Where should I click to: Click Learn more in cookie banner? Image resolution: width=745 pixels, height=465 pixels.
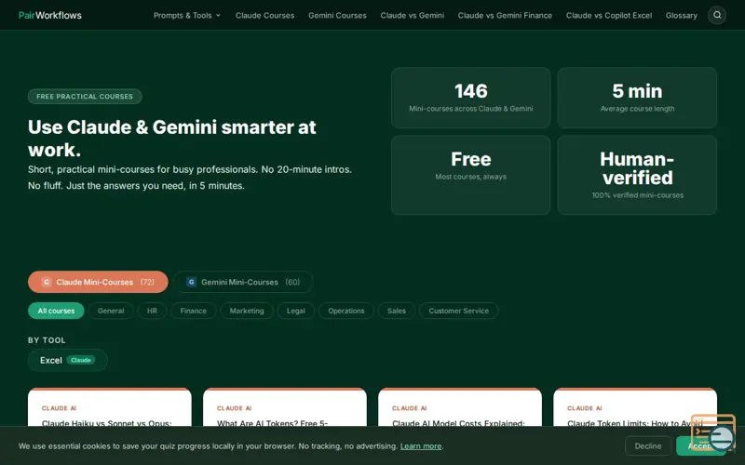(x=421, y=446)
